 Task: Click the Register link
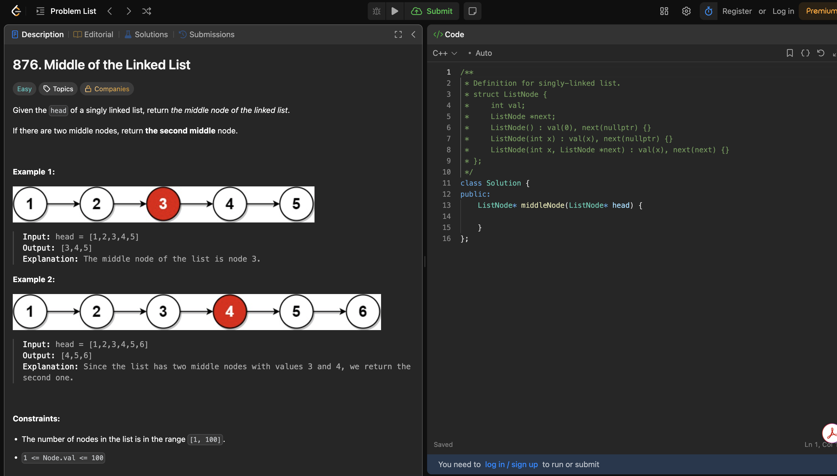pyautogui.click(x=737, y=11)
